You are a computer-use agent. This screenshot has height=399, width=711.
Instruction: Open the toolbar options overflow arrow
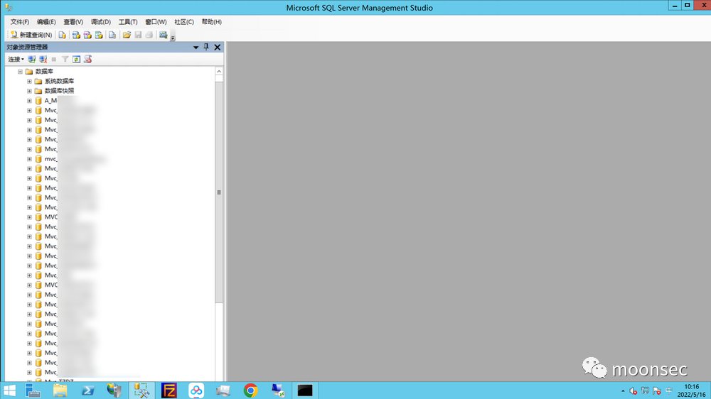[173, 37]
